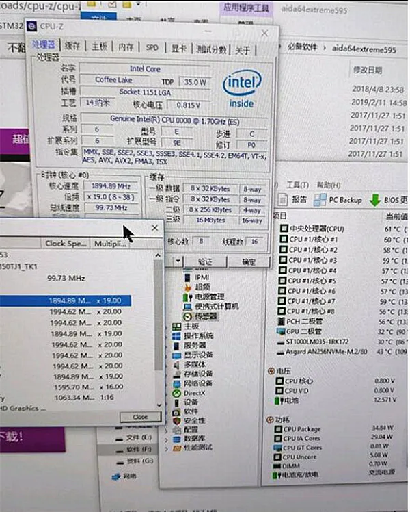The width and height of the screenshot is (410, 512).
Task: Click the green BIOS update arrow icon
Action: pos(375,200)
